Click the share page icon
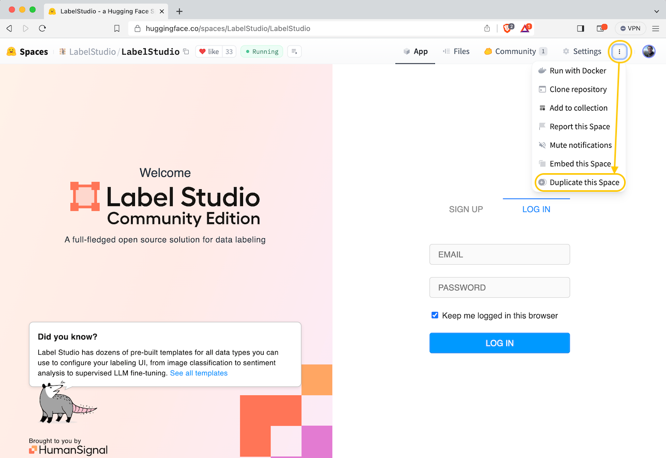Viewport: 666px width, 458px height. point(487,28)
